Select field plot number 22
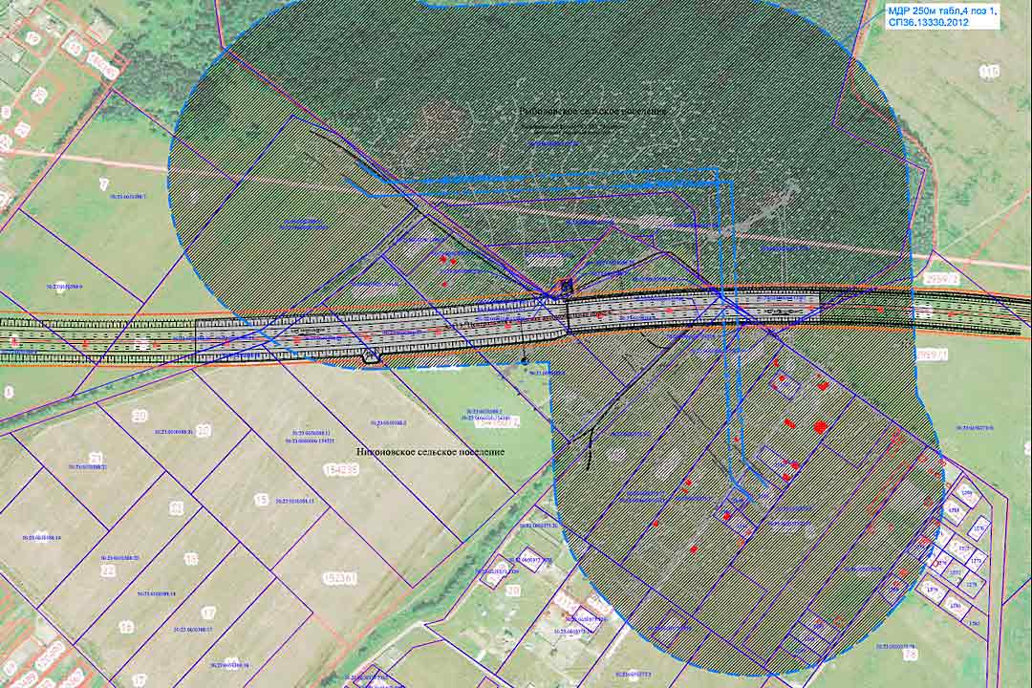Screen dimensions: 1032x688 click(x=109, y=571)
